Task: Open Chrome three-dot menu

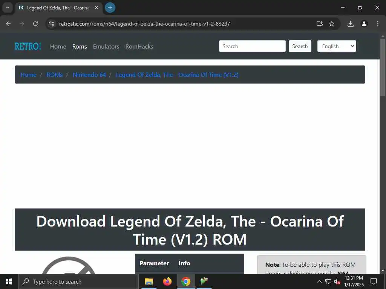Action: click(378, 24)
